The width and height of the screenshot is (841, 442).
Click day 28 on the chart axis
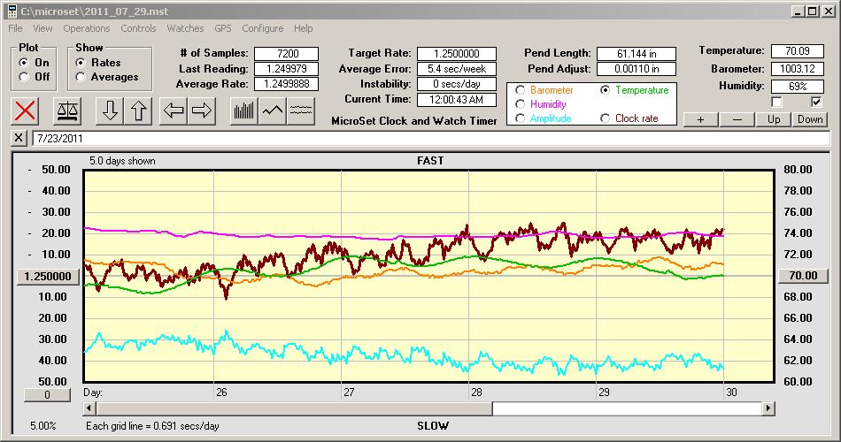tap(476, 392)
